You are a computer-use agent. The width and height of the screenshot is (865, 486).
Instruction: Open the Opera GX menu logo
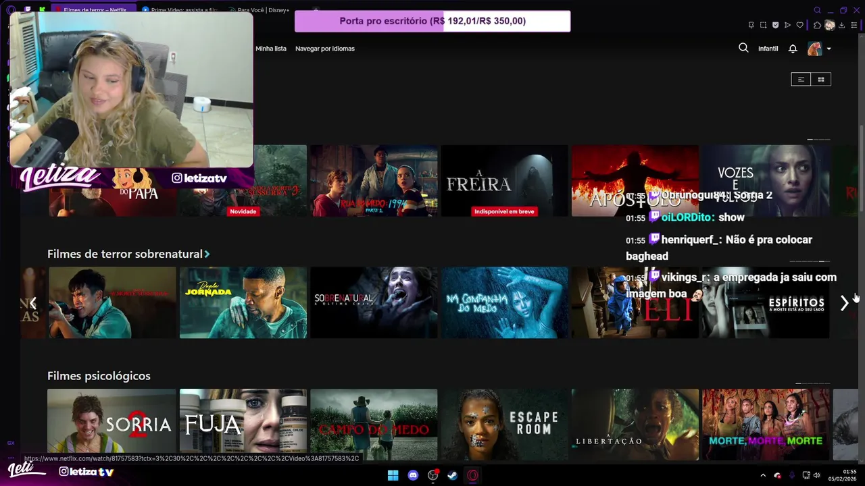tap(11, 10)
